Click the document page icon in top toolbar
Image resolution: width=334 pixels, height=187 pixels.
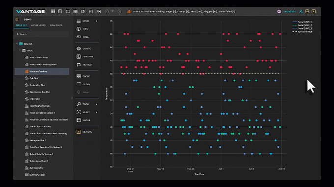[60, 11]
